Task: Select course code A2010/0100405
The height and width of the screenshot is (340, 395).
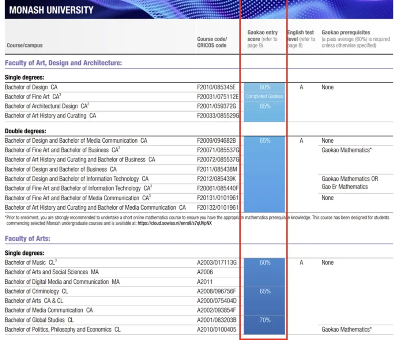Action: [217, 329]
